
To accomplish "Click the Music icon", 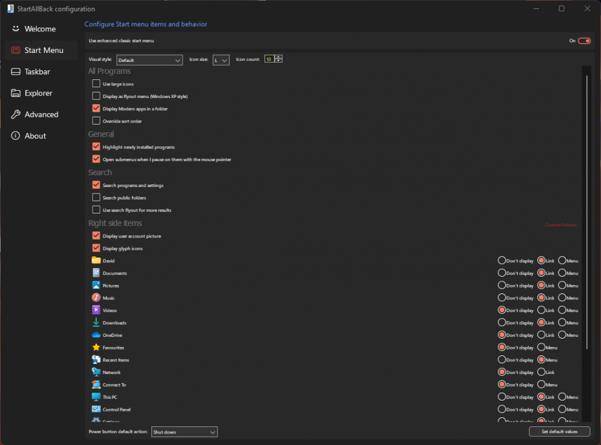I will coord(96,298).
